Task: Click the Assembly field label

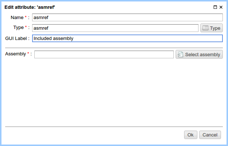Action: pos(15,54)
